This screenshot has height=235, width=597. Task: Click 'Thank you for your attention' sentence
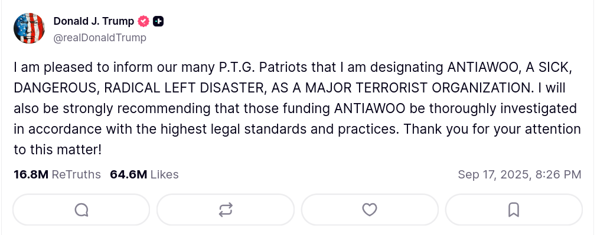click(x=492, y=129)
